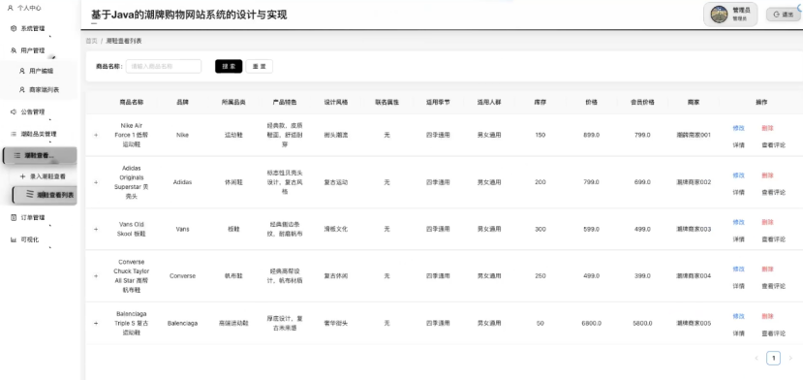
Task: Open 录入潮鞋查看 submenu item
Action: pyautogui.click(x=43, y=175)
